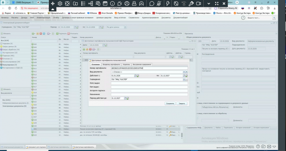Click the folder download icon in remote toolbar
The height and width of the screenshot is (151, 286).
75,3
